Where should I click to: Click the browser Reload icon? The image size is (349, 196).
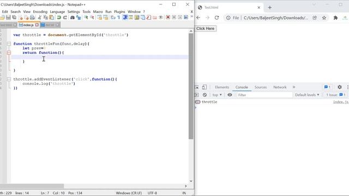tap(217, 18)
